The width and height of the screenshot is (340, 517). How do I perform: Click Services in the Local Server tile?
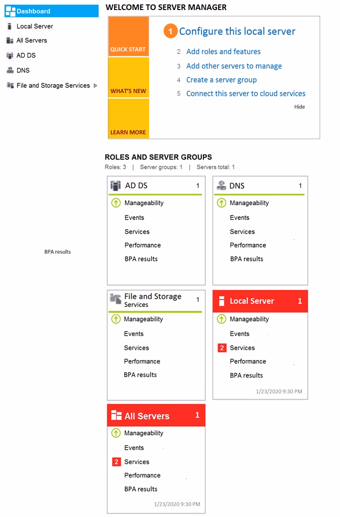[x=242, y=348]
